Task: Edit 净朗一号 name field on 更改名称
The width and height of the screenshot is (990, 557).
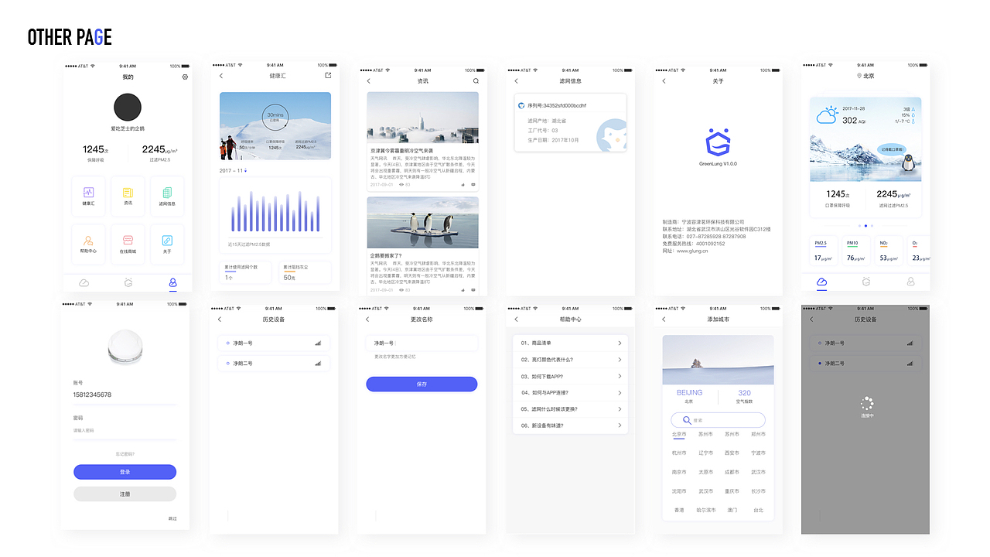Action: 422,343
